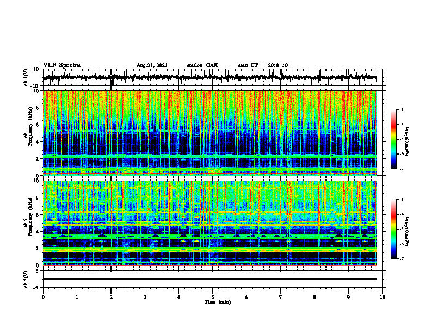
Task: Click inside the ch.1 spectrogram panel
Action: point(210,133)
